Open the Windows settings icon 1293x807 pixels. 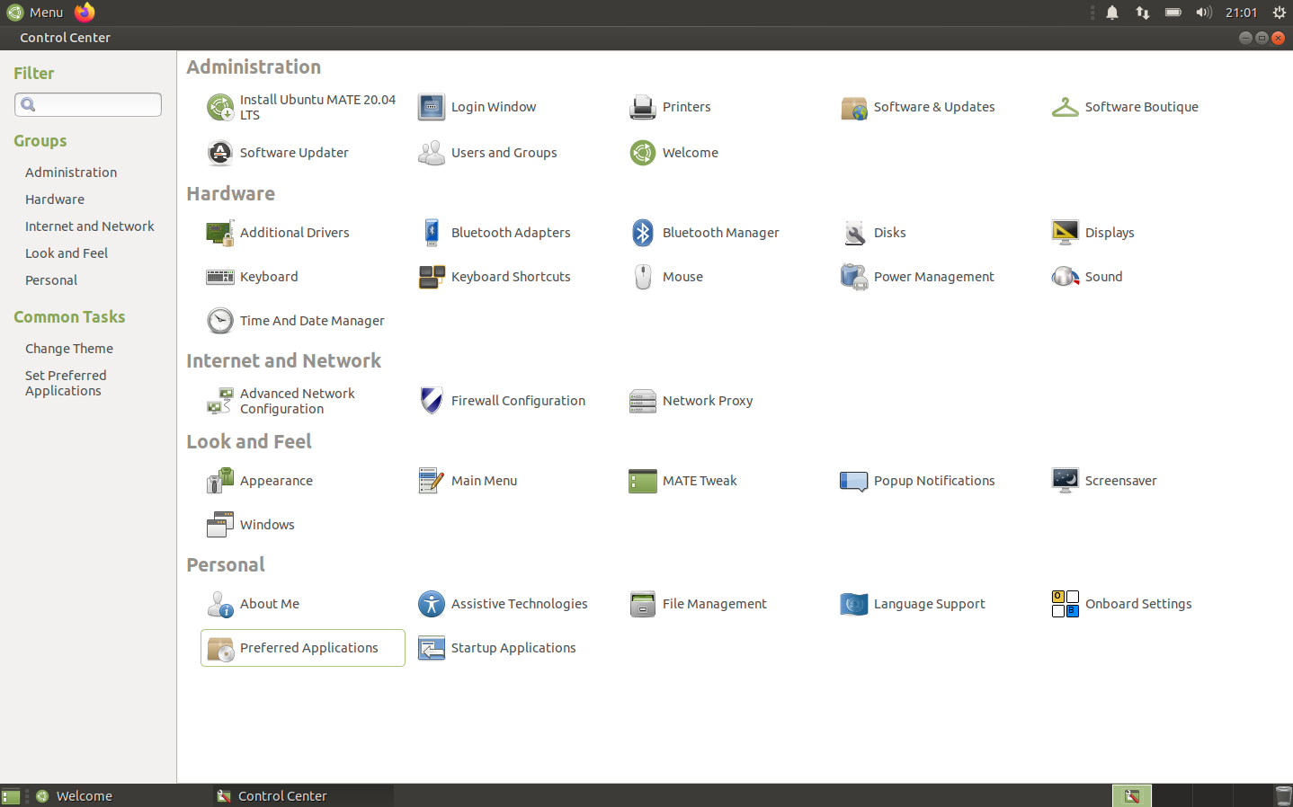(x=220, y=525)
